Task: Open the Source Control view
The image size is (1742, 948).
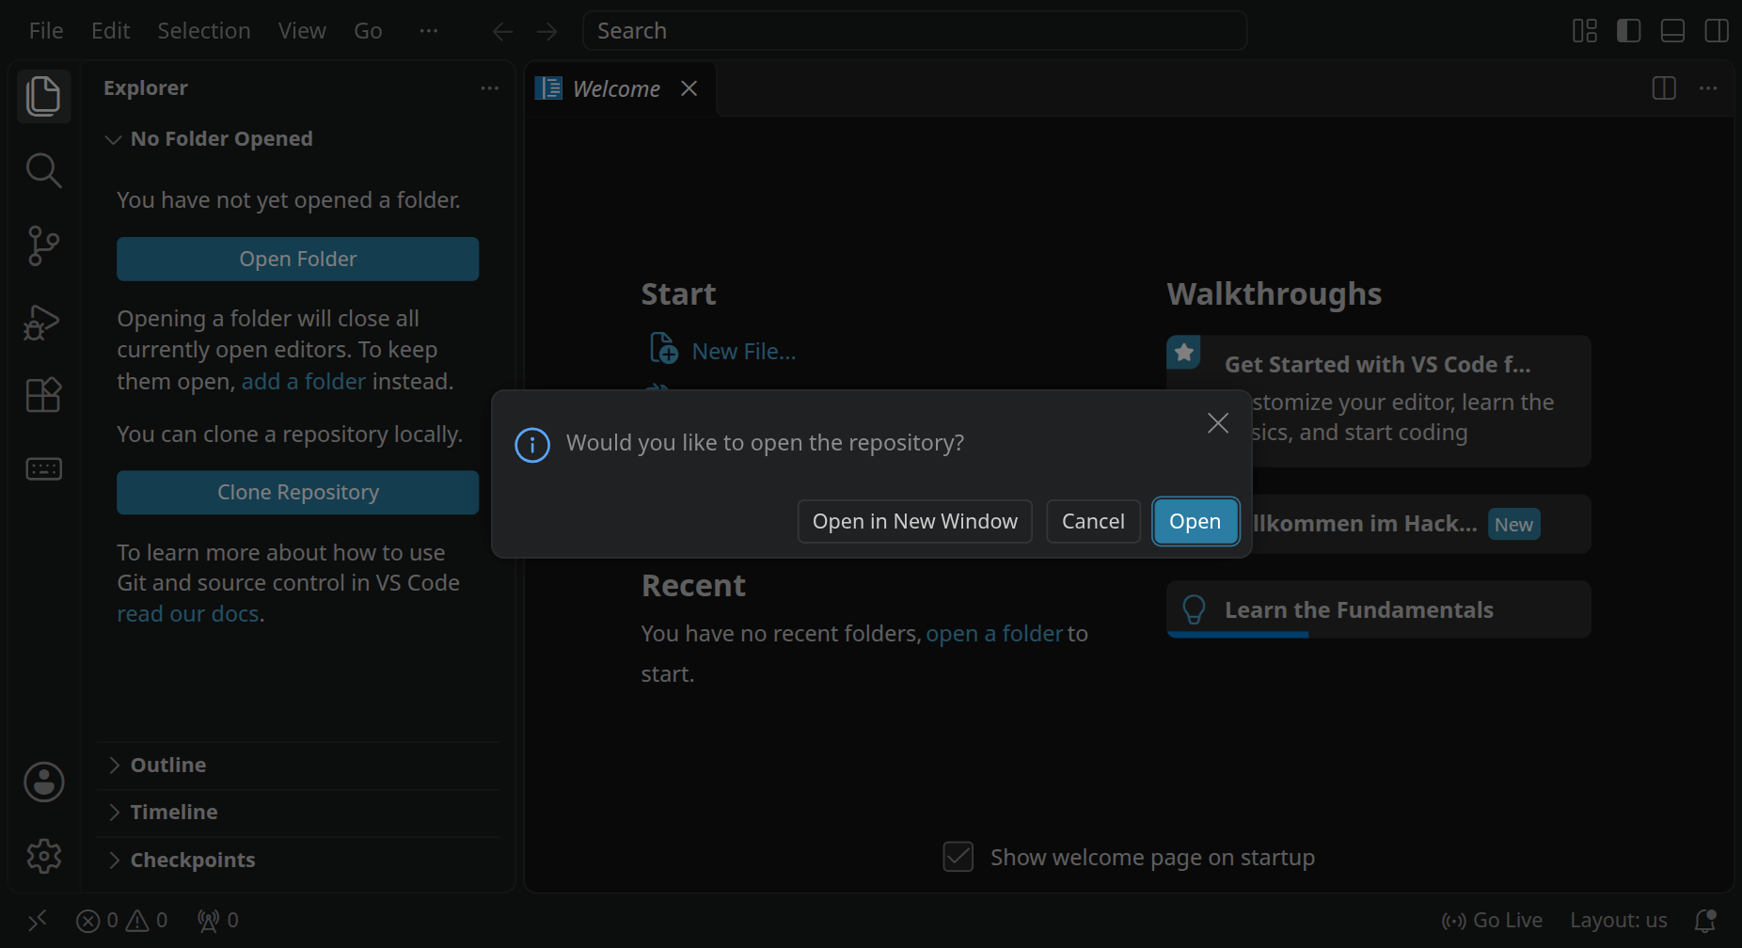Action: [x=43, y=245]
